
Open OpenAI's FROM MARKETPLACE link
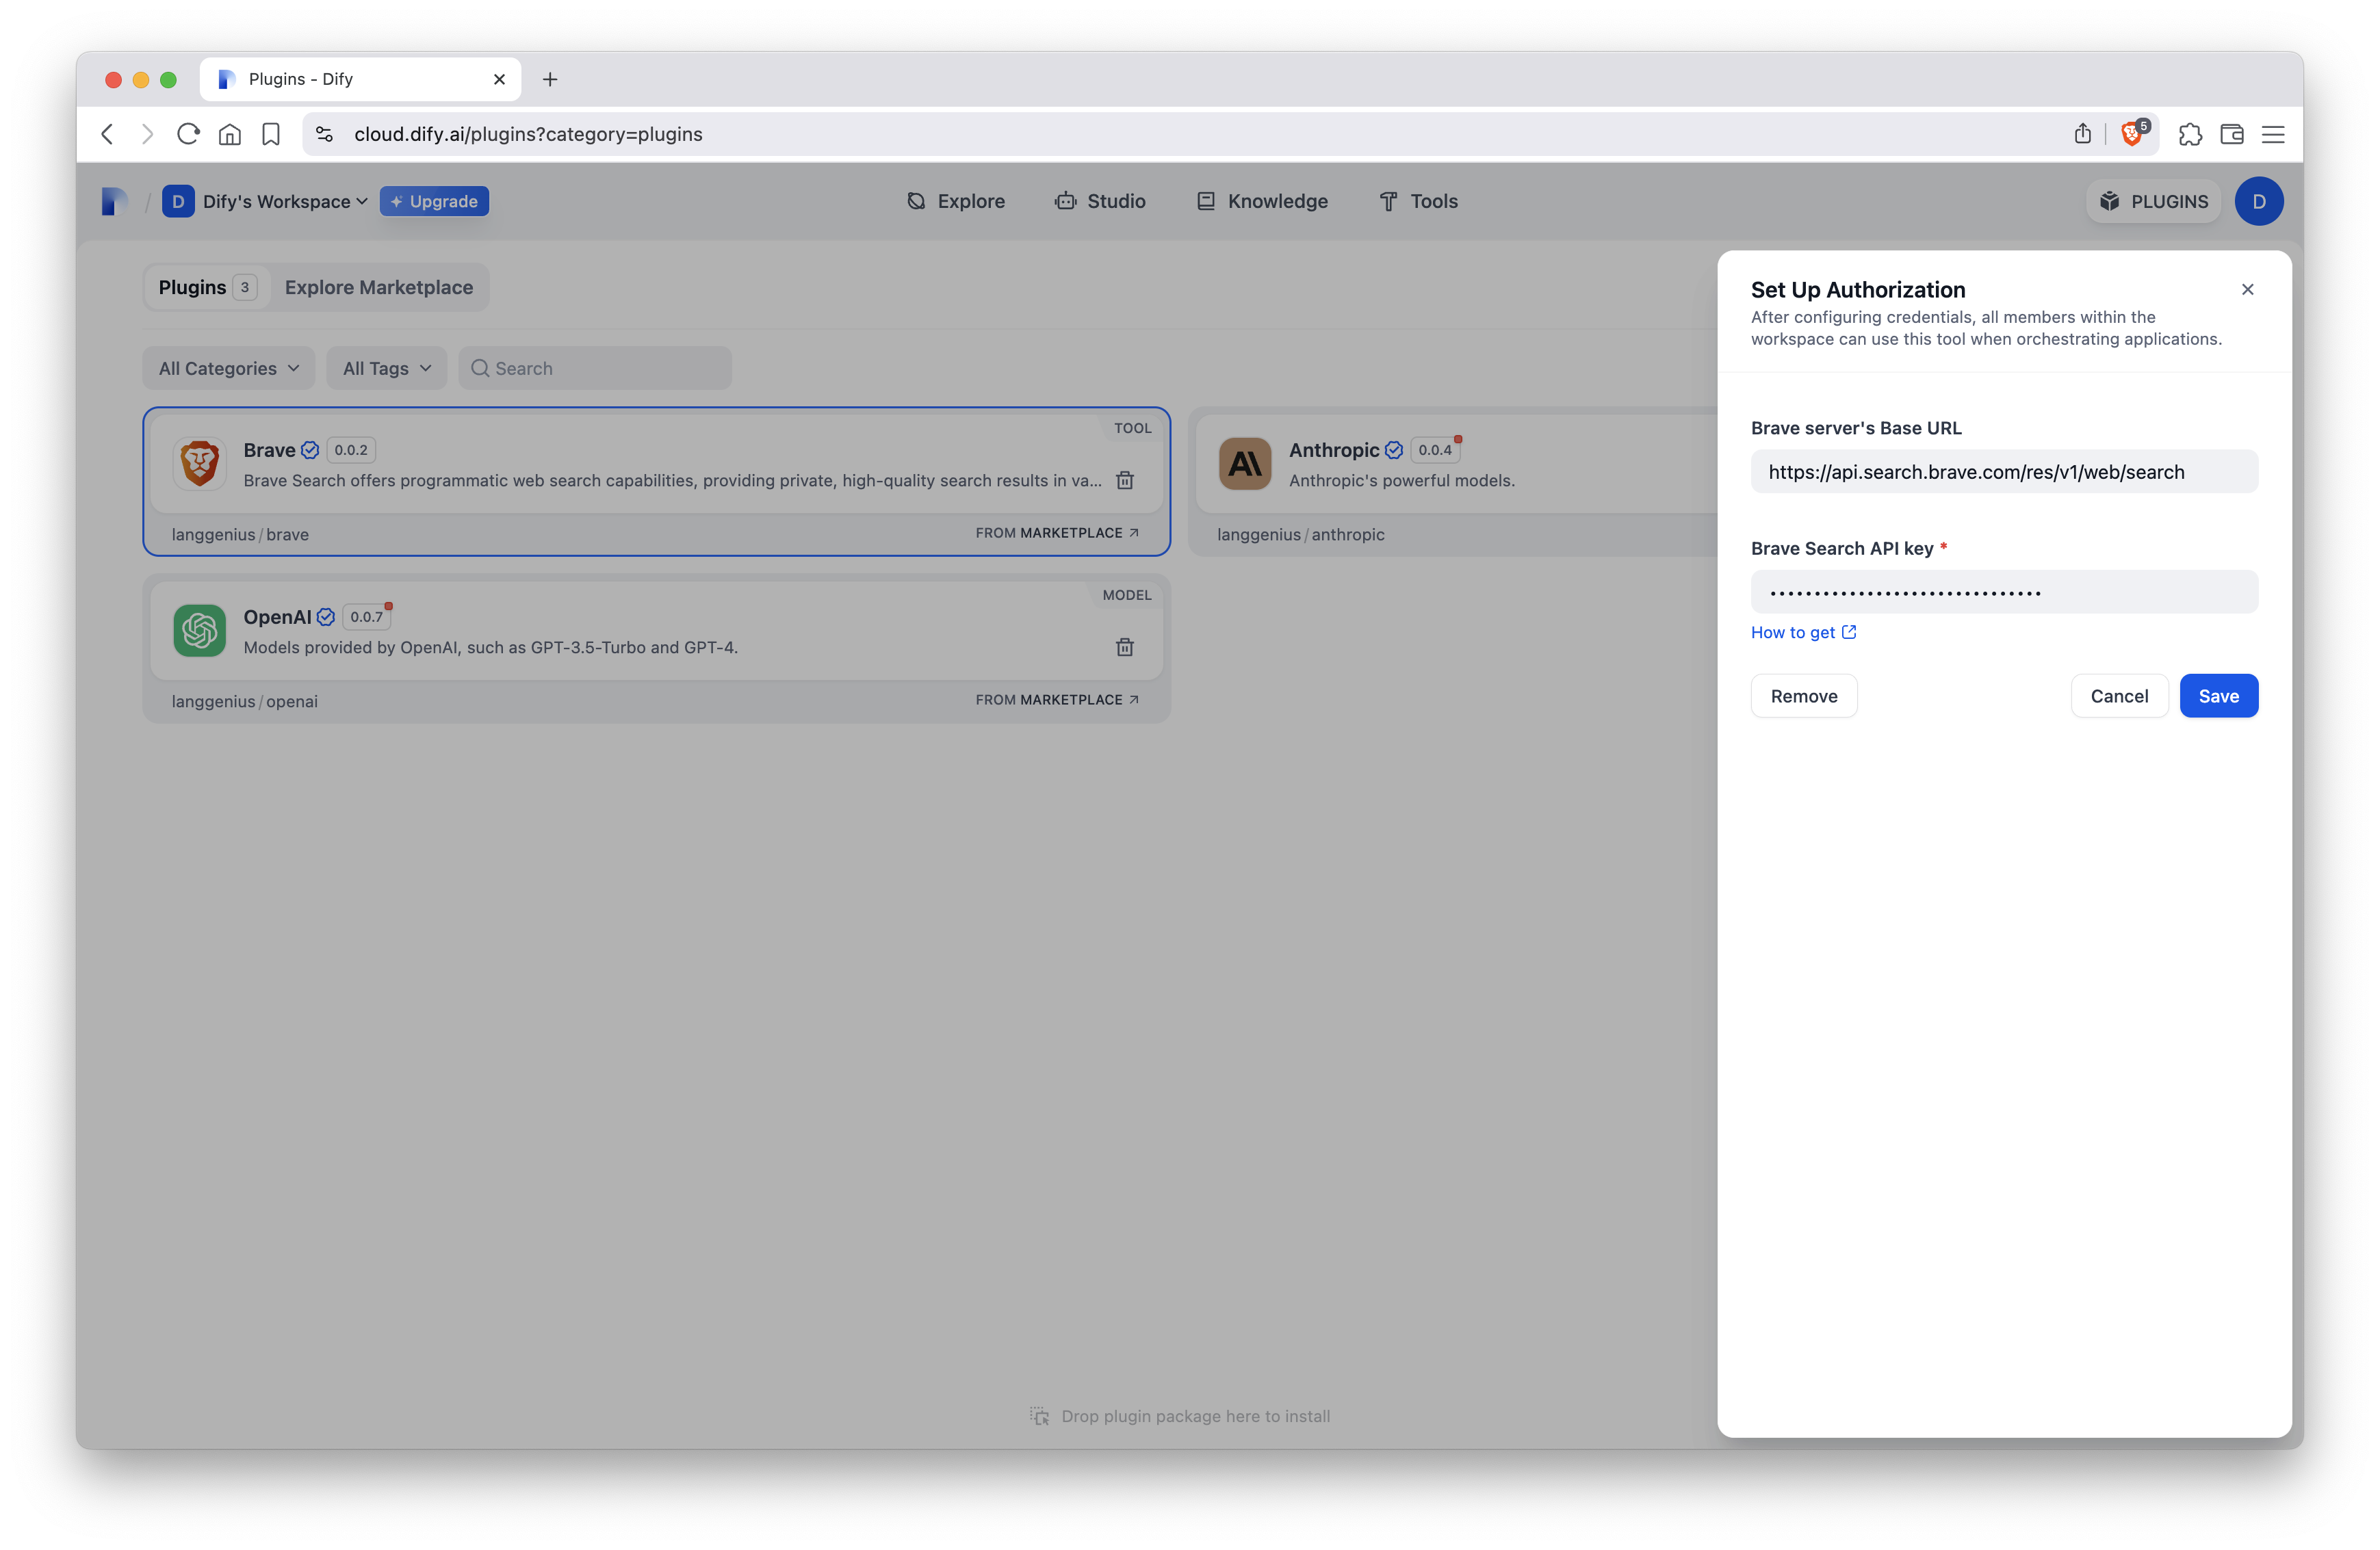pos(1057,700)
